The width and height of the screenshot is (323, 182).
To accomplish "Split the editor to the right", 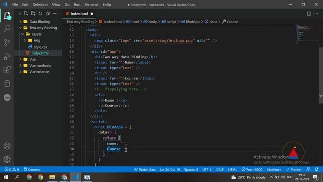I will [x=309, y=14].
